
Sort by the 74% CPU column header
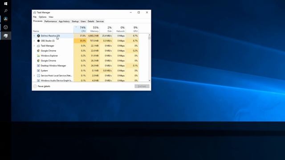80,29
